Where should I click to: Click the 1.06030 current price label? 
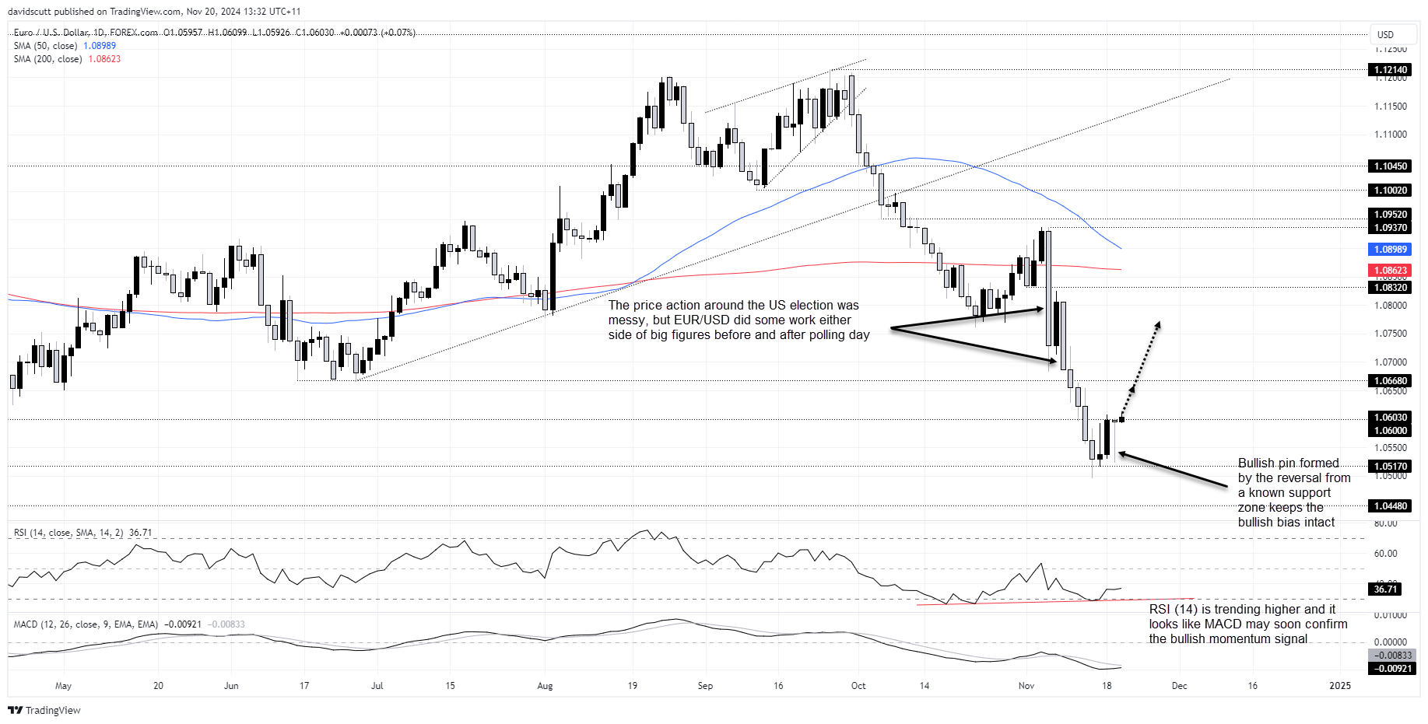point(1391,418)
